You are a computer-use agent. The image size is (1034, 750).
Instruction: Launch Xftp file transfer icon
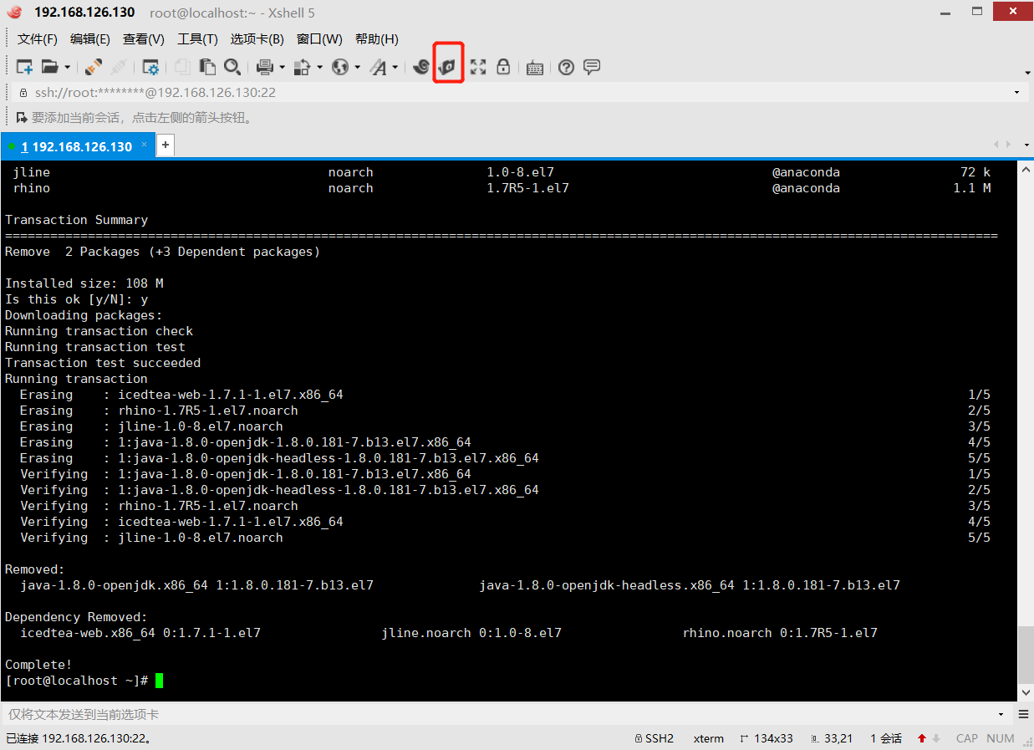[x=449, y=67]
